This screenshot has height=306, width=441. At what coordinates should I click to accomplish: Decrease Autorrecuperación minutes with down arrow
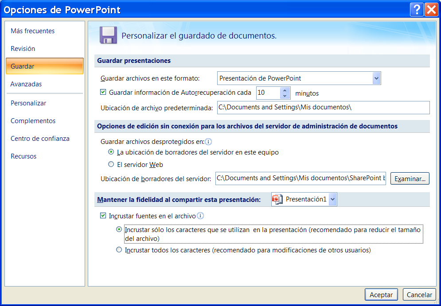(285, 96)
